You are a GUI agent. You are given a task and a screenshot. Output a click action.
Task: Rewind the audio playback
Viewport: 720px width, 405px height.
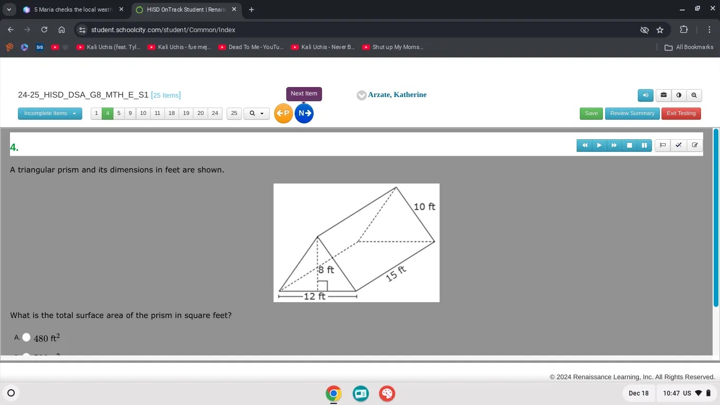pyautogui.click(x=585, y=145)
